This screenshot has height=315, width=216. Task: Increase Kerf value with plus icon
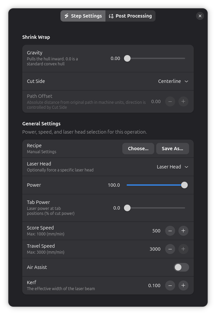click(x=183, y=285)
